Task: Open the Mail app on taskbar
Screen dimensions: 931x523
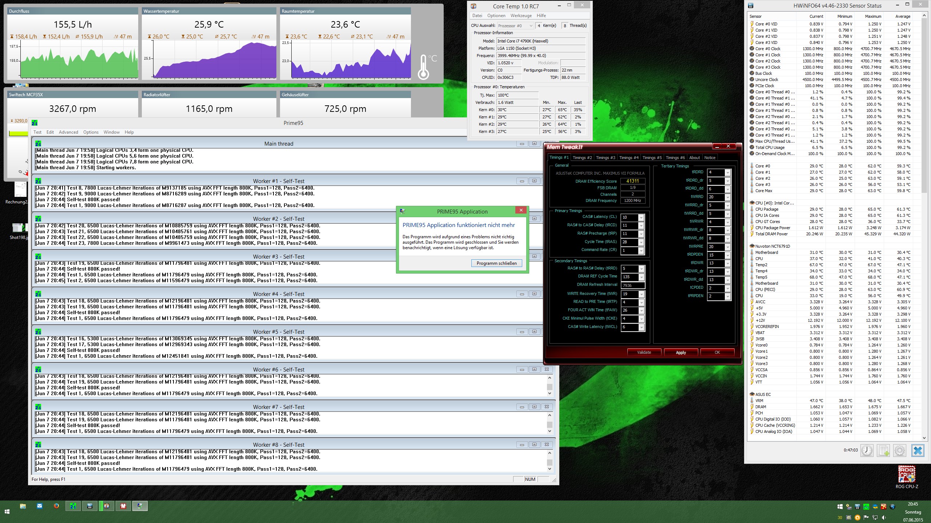Action: click(40, 506)
